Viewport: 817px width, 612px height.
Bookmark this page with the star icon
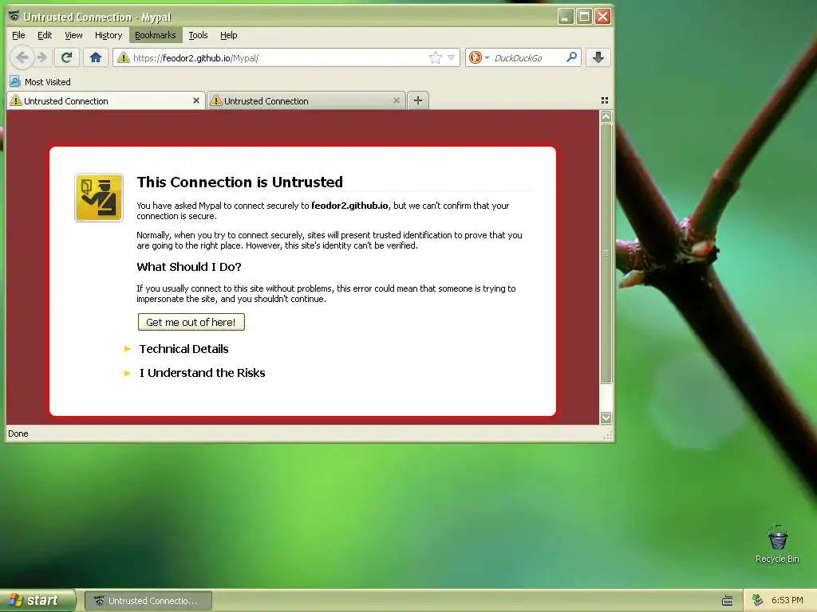pyautogui.click(x=435, y=57)
